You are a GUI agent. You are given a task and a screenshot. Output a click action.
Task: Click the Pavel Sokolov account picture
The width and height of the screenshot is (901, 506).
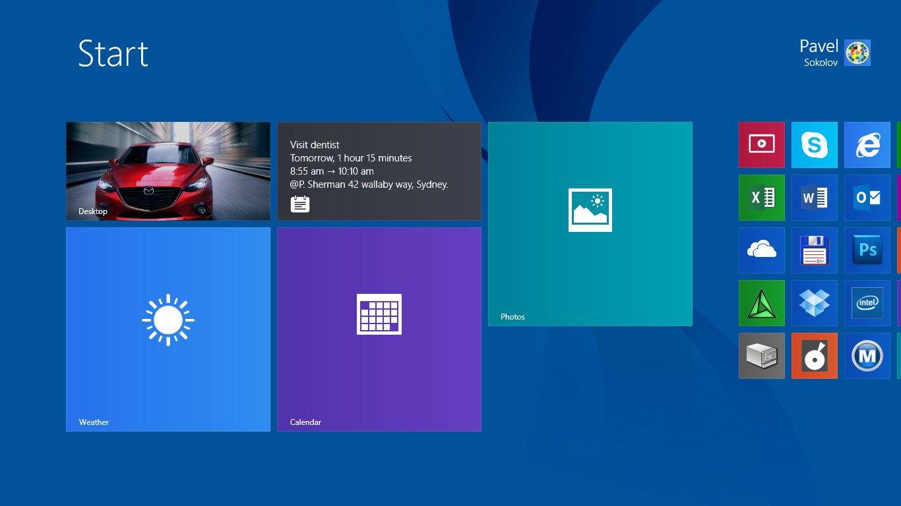(x=857, y=53)
